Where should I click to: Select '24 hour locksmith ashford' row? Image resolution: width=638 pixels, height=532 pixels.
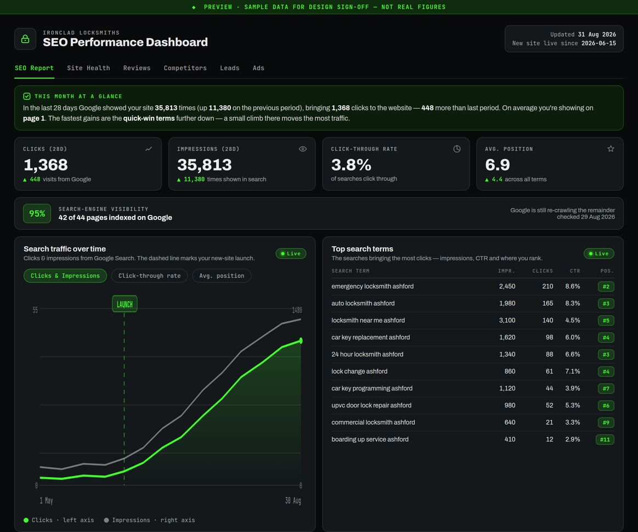(x=472, y=354)
